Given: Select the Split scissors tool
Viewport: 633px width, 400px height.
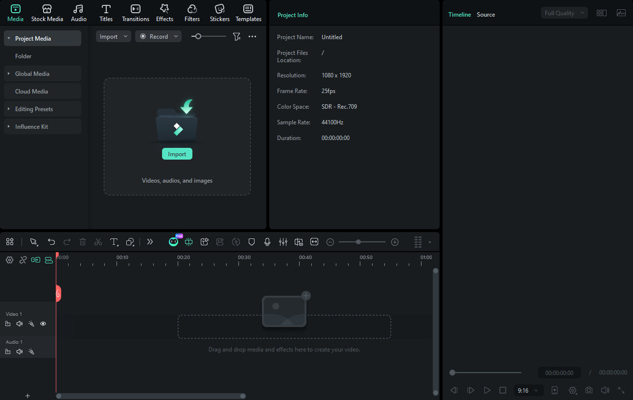Looking at the screenshot, I should [x=98, y=241].
